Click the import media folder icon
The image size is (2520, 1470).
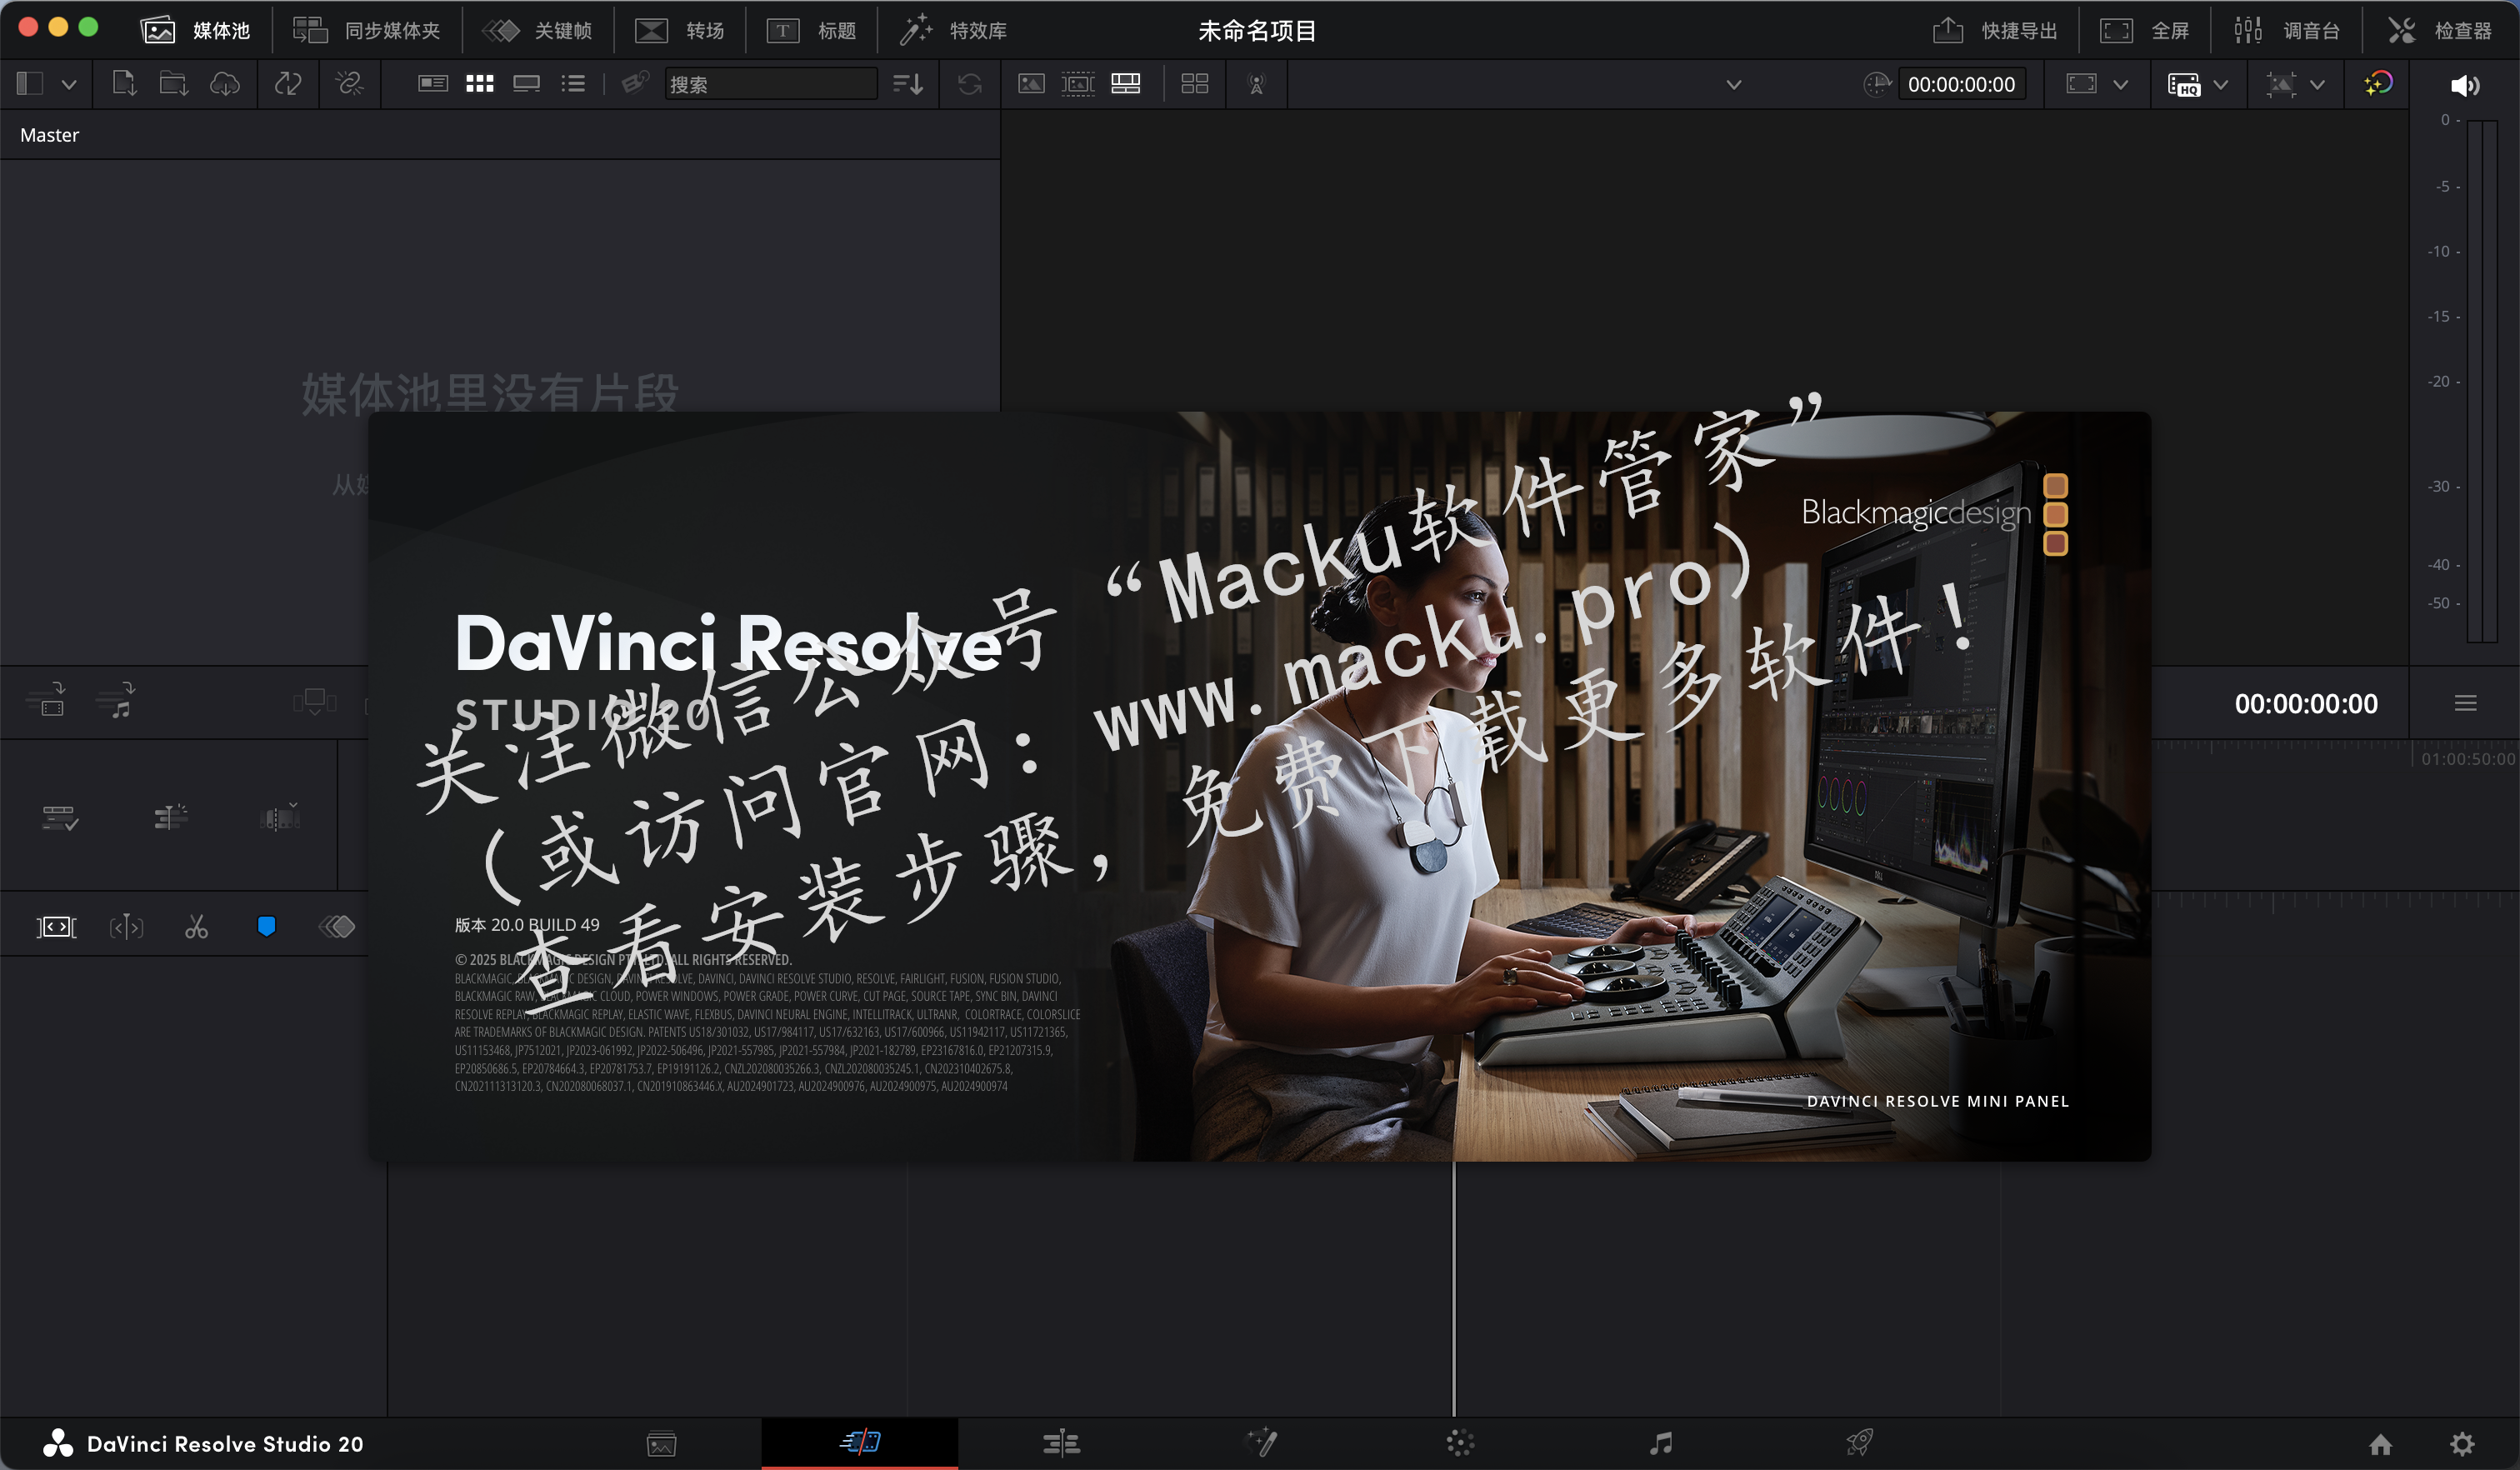click(x=174, y=84)
